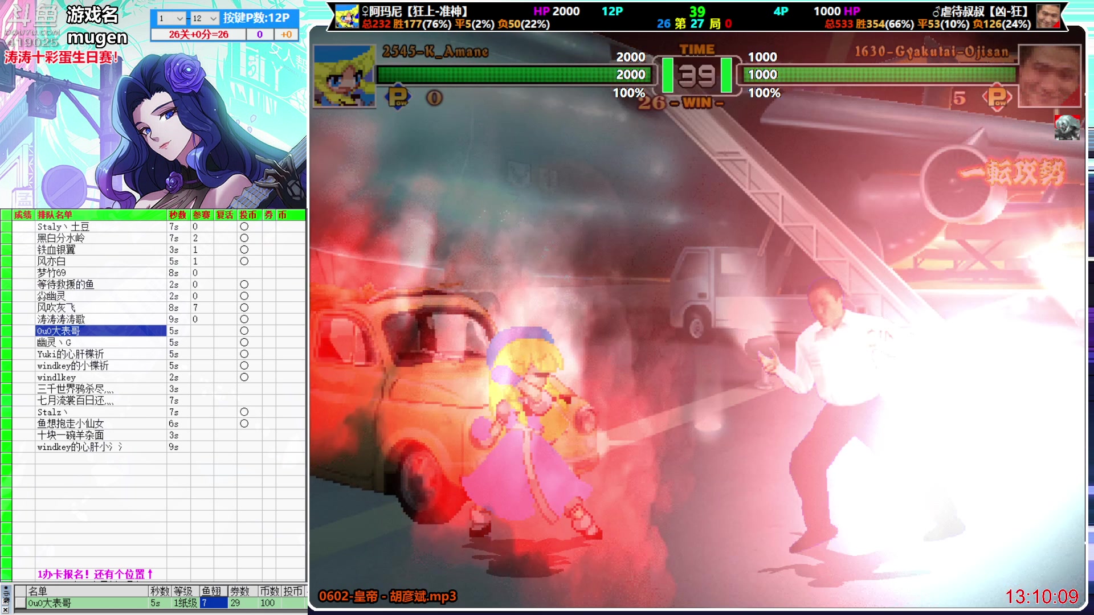The width and height of the screenshot is (1094, 615).
Task: Click the 按键P数:12P label
Action: (x=256, y=18)
